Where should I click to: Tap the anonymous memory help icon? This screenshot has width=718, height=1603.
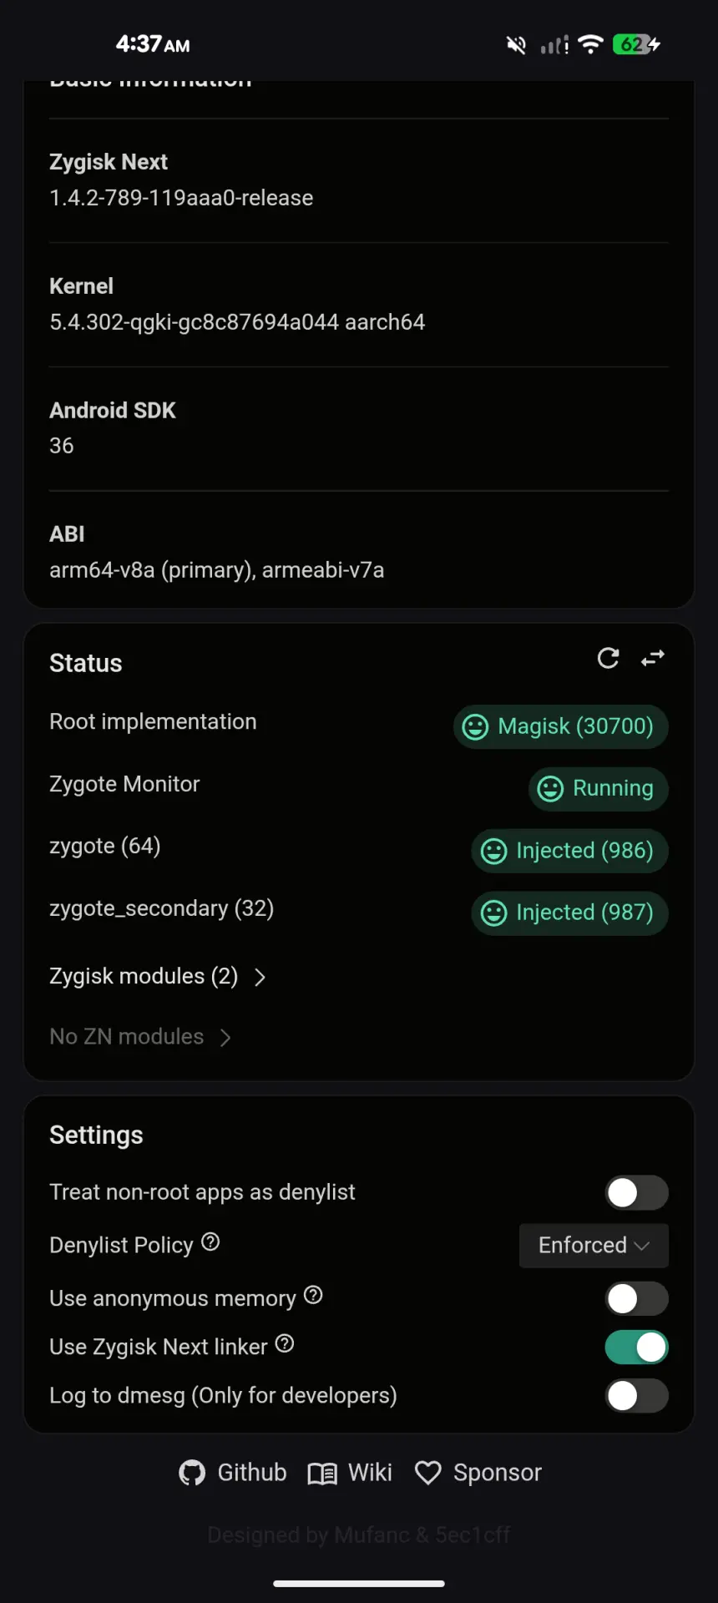click(313, 1296)
